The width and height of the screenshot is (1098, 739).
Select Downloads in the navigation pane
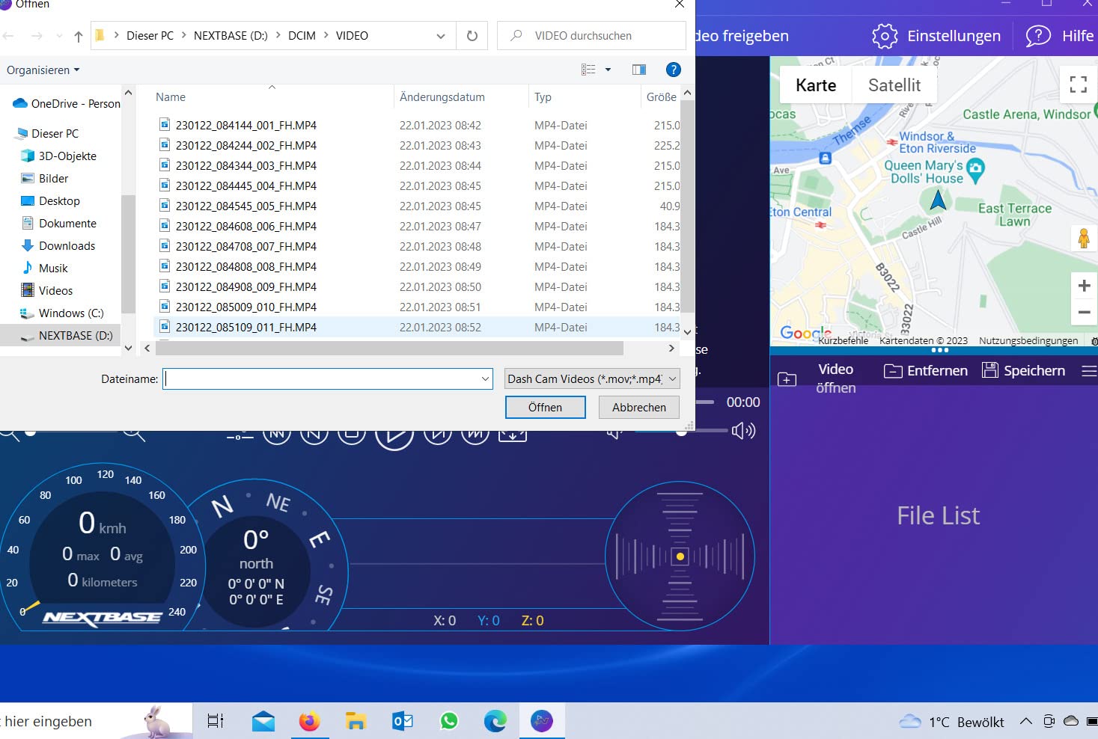coord(67,246)
